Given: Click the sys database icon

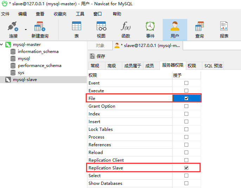Looking at the screenshot, I should coord(13,73).
